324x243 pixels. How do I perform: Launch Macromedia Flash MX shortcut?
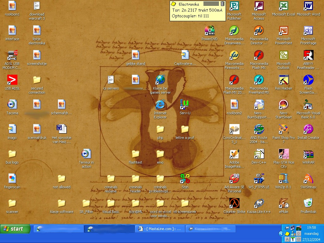(259, 56)
